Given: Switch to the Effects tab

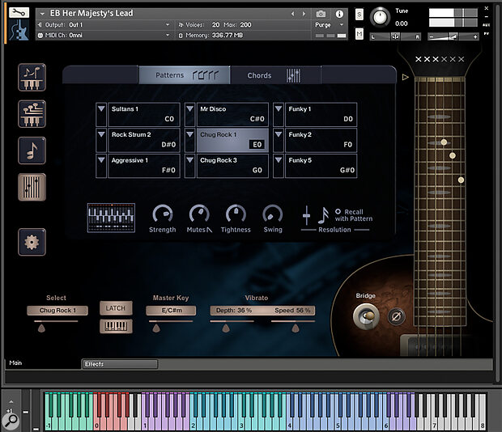Looking at the screenshot, I should (x=119, y=364).
